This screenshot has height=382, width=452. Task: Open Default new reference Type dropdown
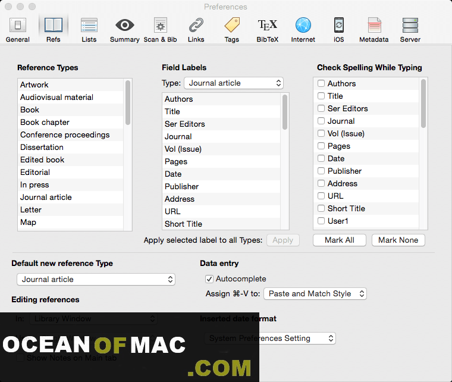click(x=96, y=280)
